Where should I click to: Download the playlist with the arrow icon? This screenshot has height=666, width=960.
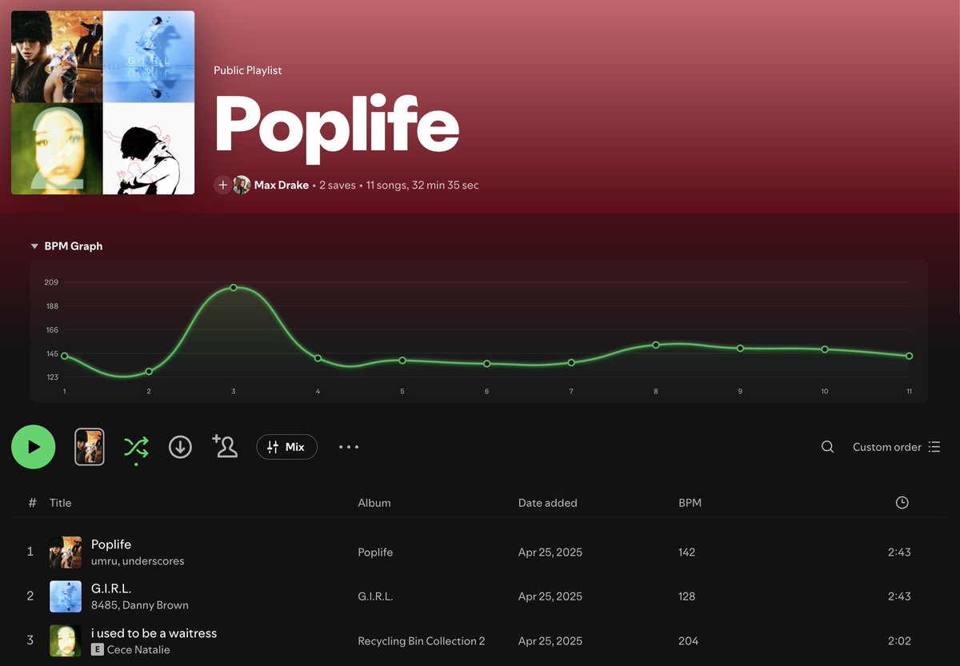coord(180,447)
